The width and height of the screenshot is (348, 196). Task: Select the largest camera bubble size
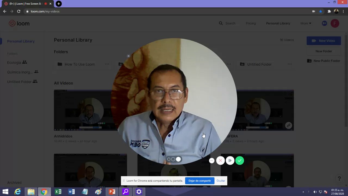(x=178, y=159)
